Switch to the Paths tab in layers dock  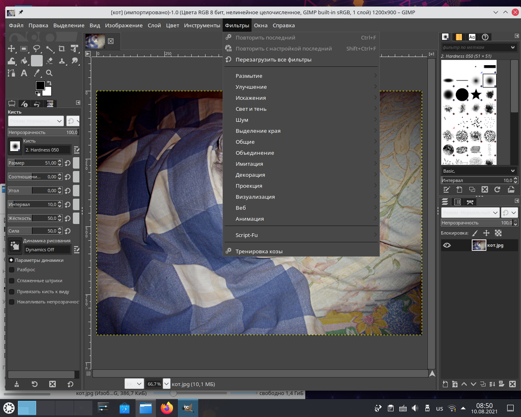(470, 202)
